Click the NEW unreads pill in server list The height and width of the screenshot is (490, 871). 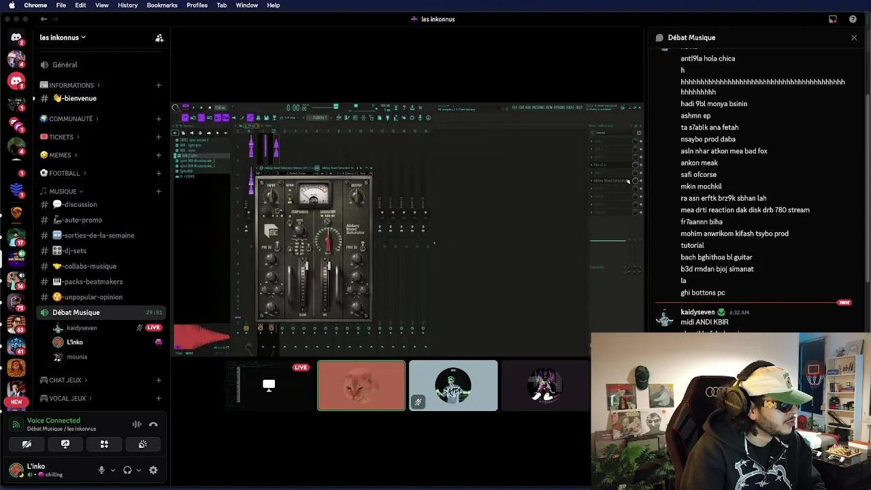(x=16, y=402)
